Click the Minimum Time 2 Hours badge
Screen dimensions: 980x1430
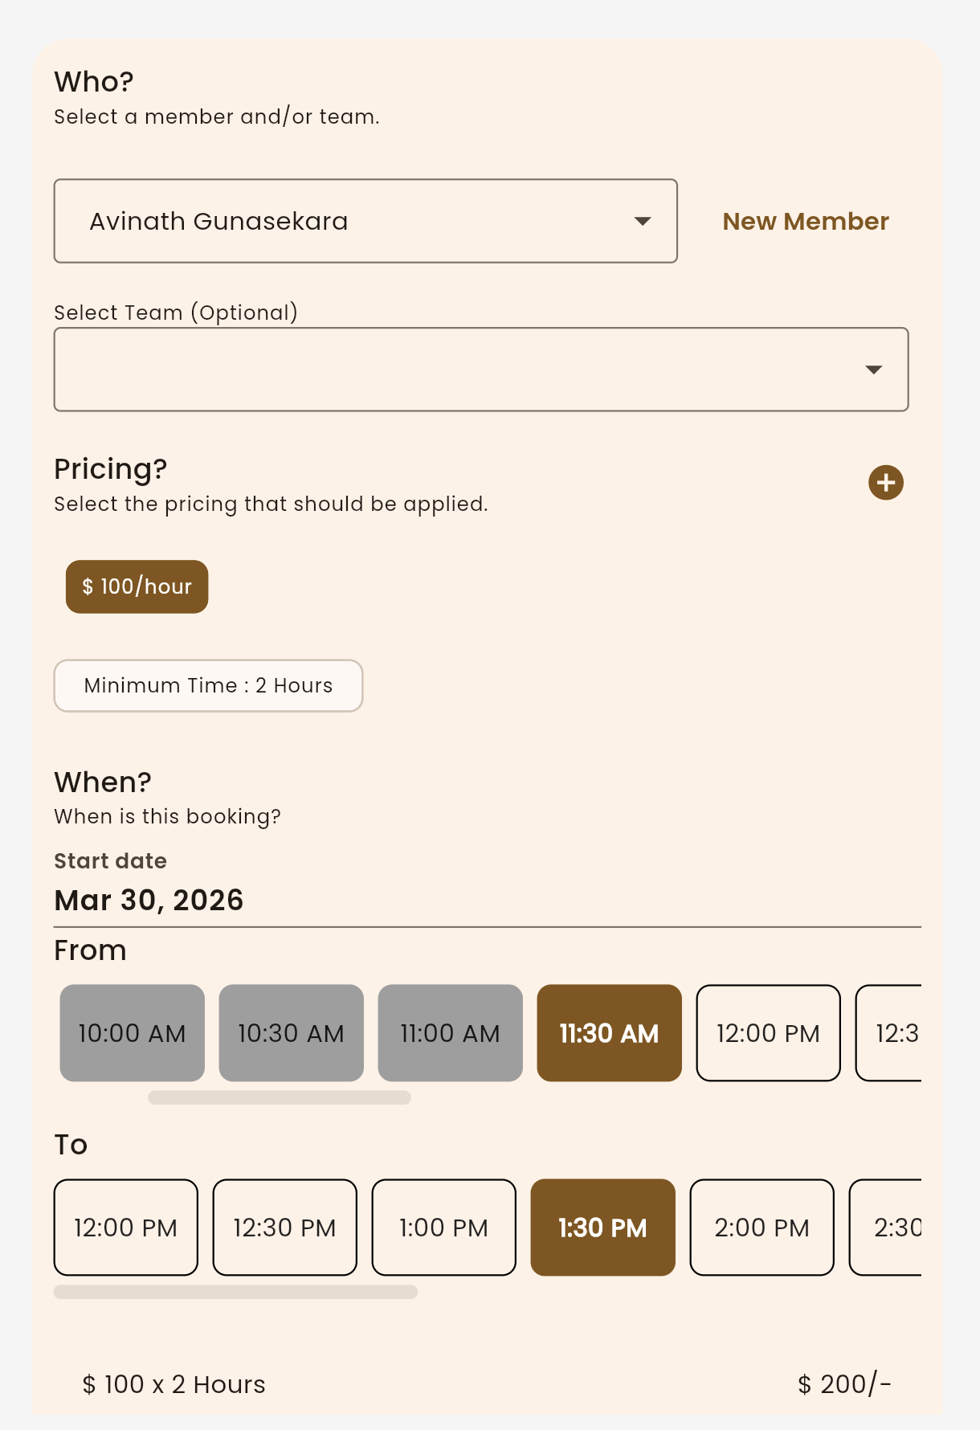tap(208, 685)
